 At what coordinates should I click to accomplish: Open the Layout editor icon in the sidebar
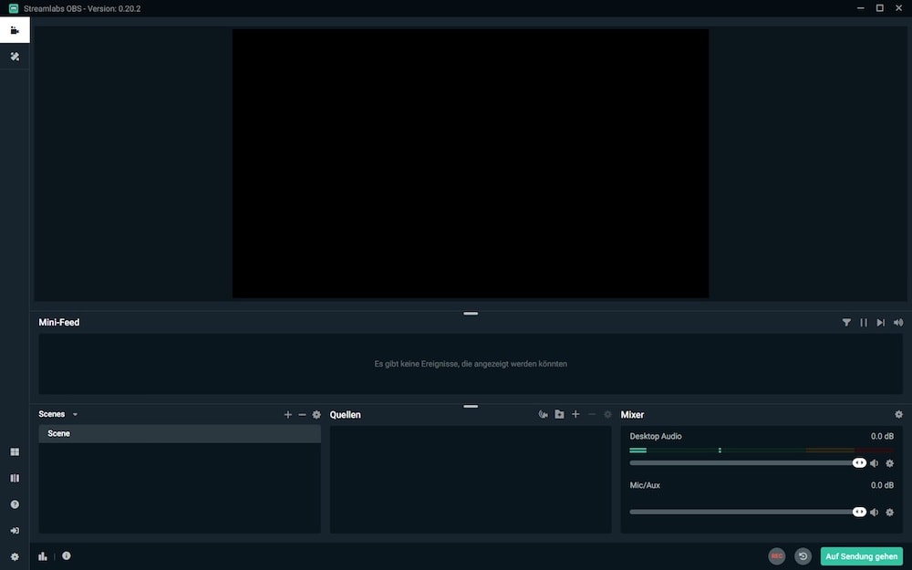14,477
